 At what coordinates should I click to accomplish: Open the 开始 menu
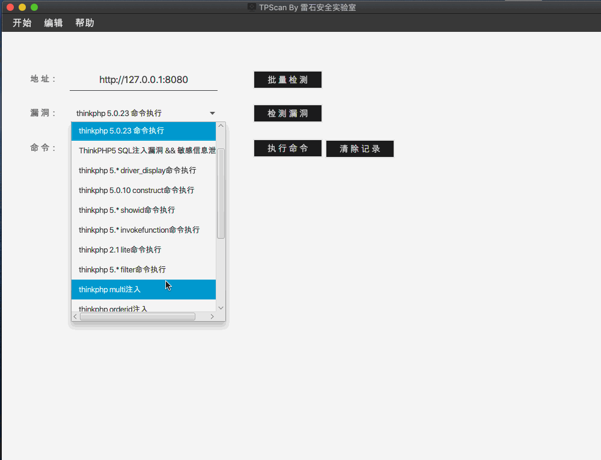(x=22, y=23)
